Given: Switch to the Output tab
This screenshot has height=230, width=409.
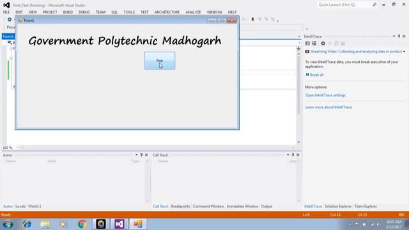Looking at the screenshot, I should (266, 206).
